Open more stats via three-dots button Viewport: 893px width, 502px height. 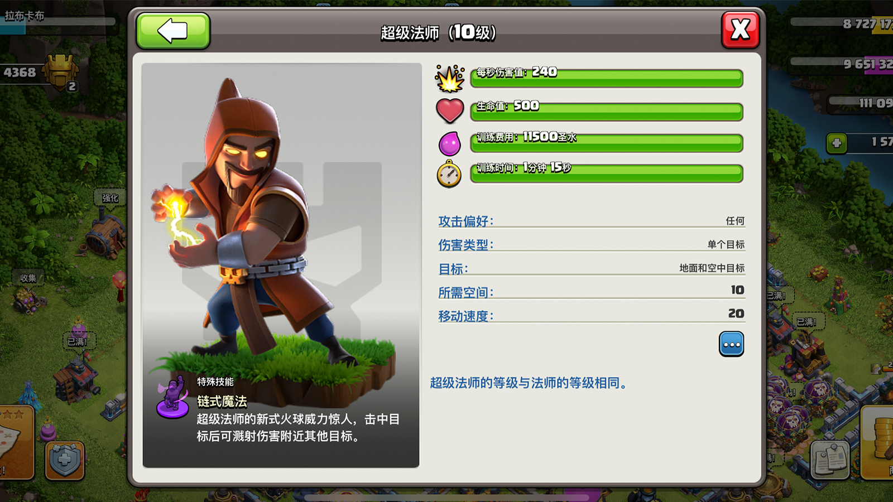pyautogui.click(x=731, y=344)
